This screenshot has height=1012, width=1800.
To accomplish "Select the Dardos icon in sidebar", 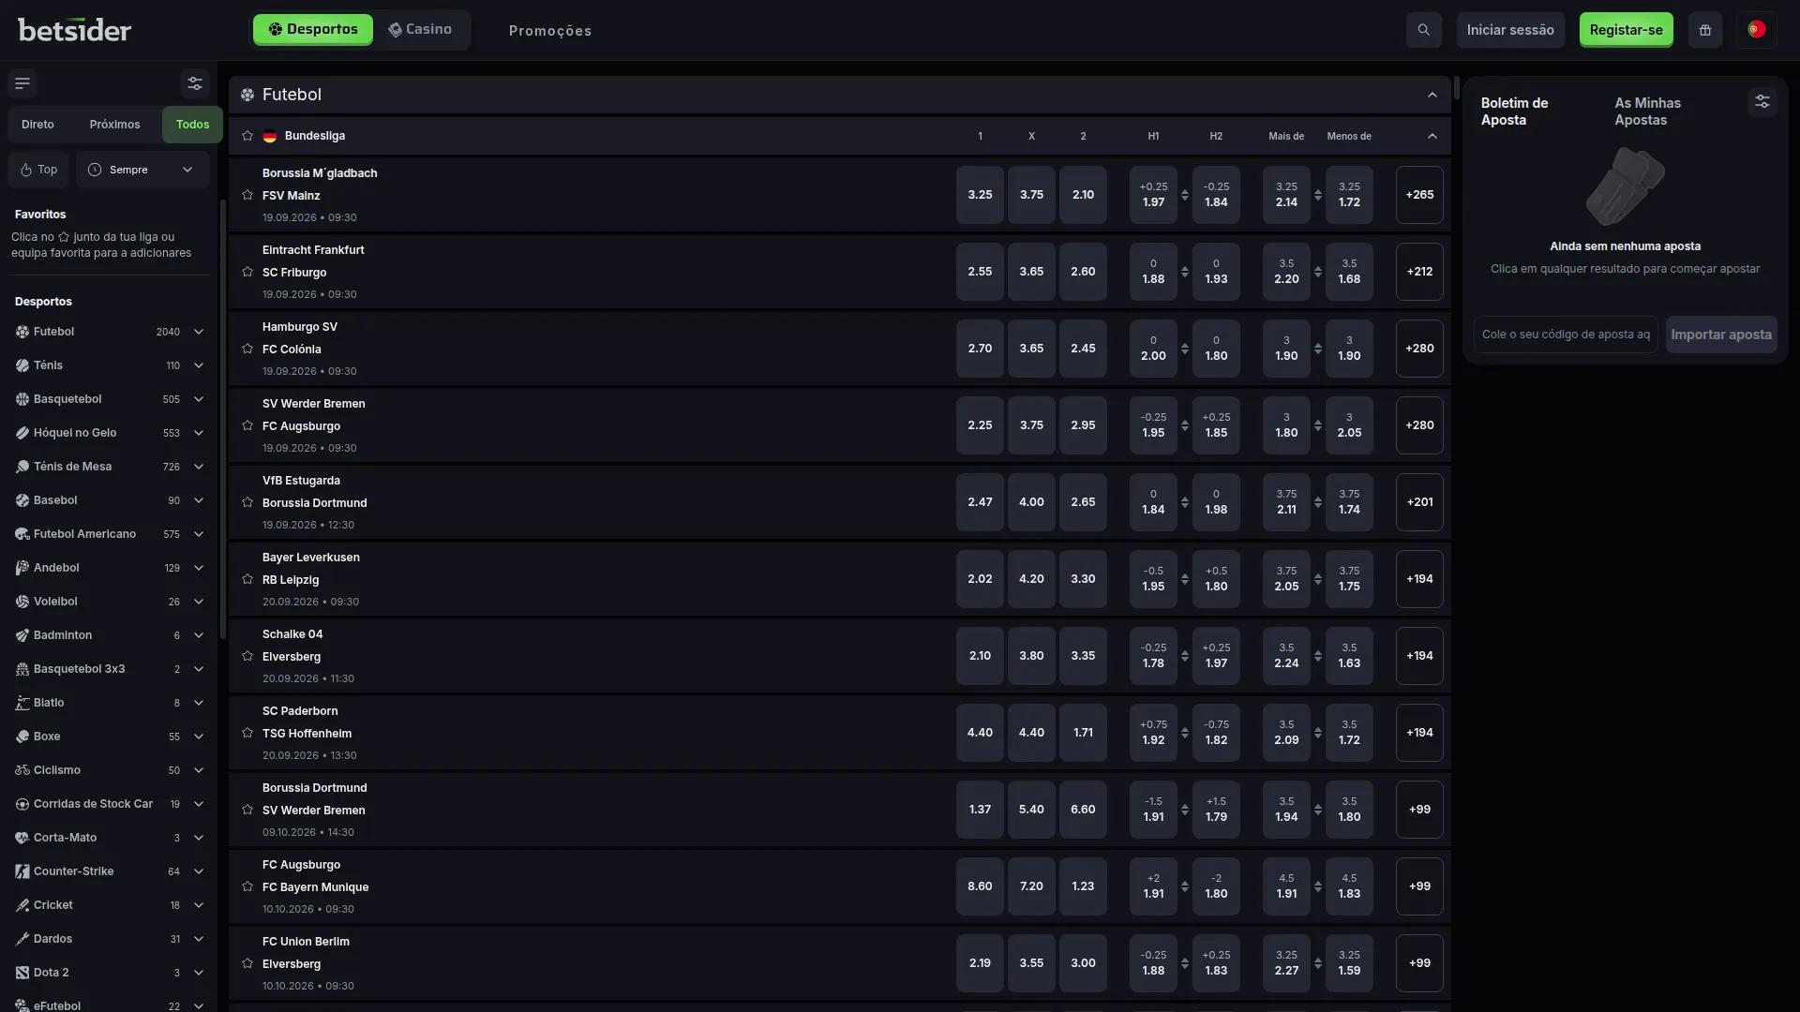I will [22, 939].
